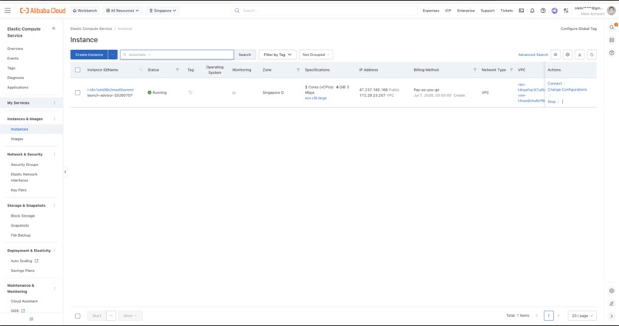Open the Not Grouped dropdown
The height and width of the screenshot is (326, 619).
point(316,55)
